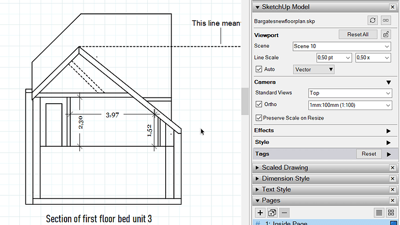Open the 1:100 scale dropdown
Image resolution: width=400 pixels, height=225 pixels.
pos(350,105)
